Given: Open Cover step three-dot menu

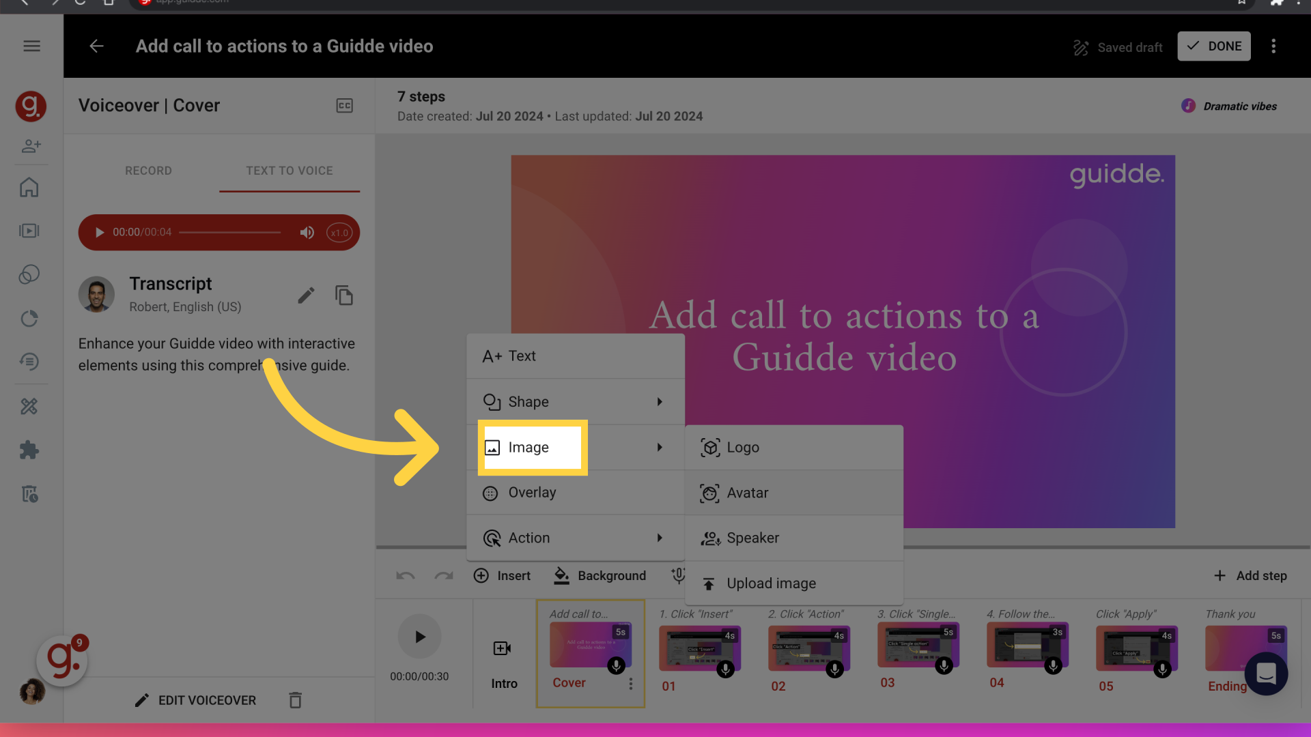Looking at the screenshot, I should (x=630, y=684).
